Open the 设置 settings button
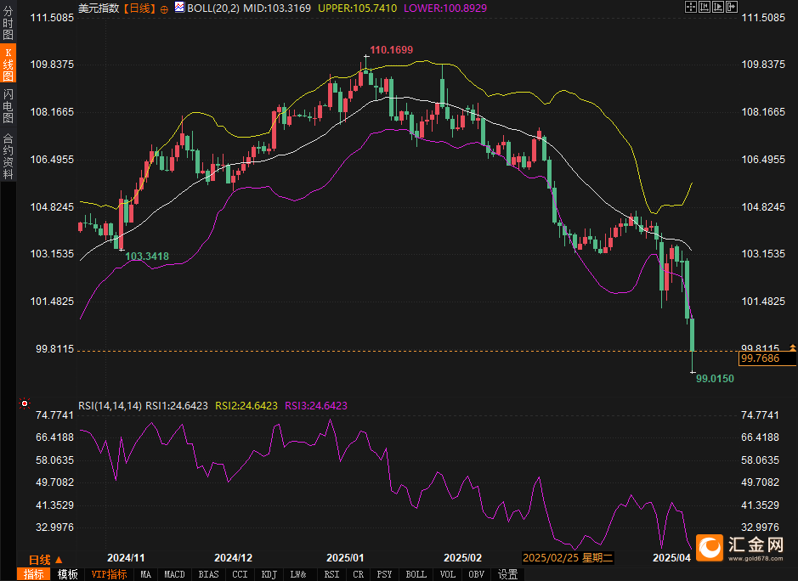 pyautogui.click(x=507, y=574)
